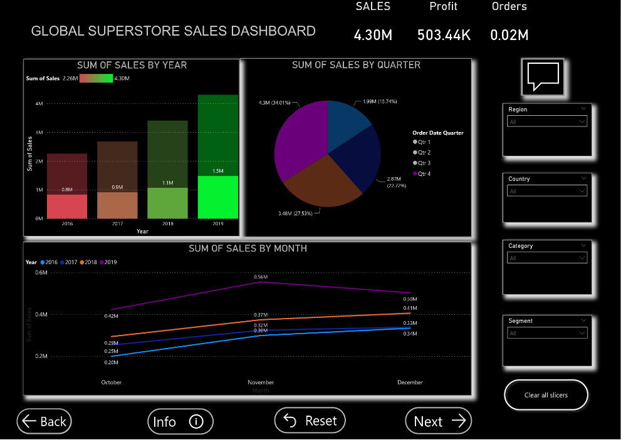The height and width of the screenshot is (440, 621).
Task: Click the info circle icon
Action: point(196,422)
